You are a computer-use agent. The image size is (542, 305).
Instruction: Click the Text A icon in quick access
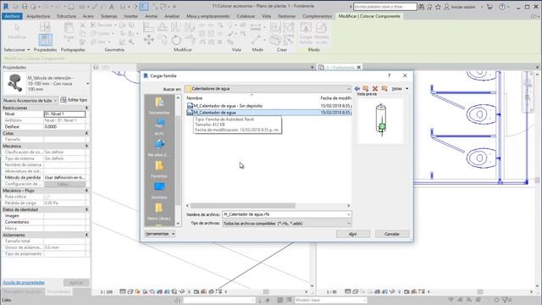pos(112,7)
